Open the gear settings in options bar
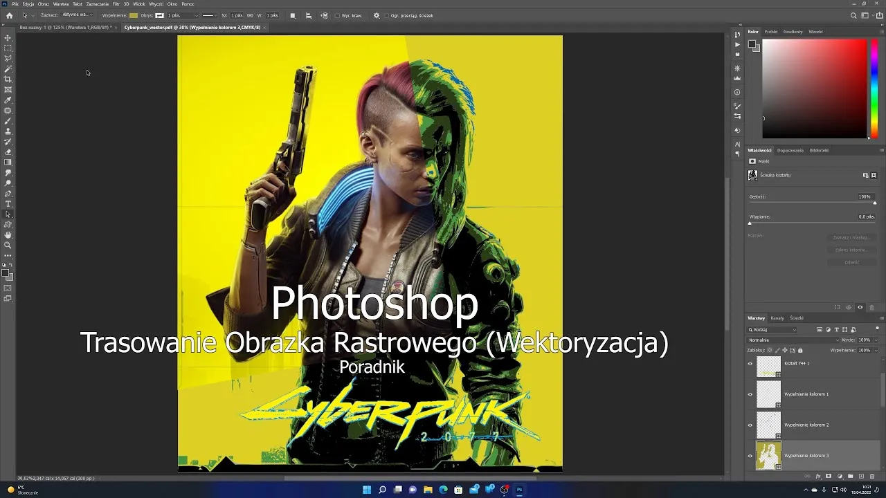This screenshot has height=498, width=886. (x=377, y=15)
